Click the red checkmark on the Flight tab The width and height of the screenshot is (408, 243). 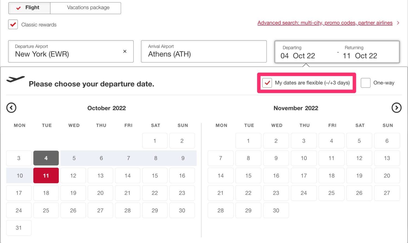click(x=18, y=8)
